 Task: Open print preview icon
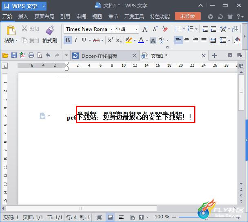(x=40, y=55)
